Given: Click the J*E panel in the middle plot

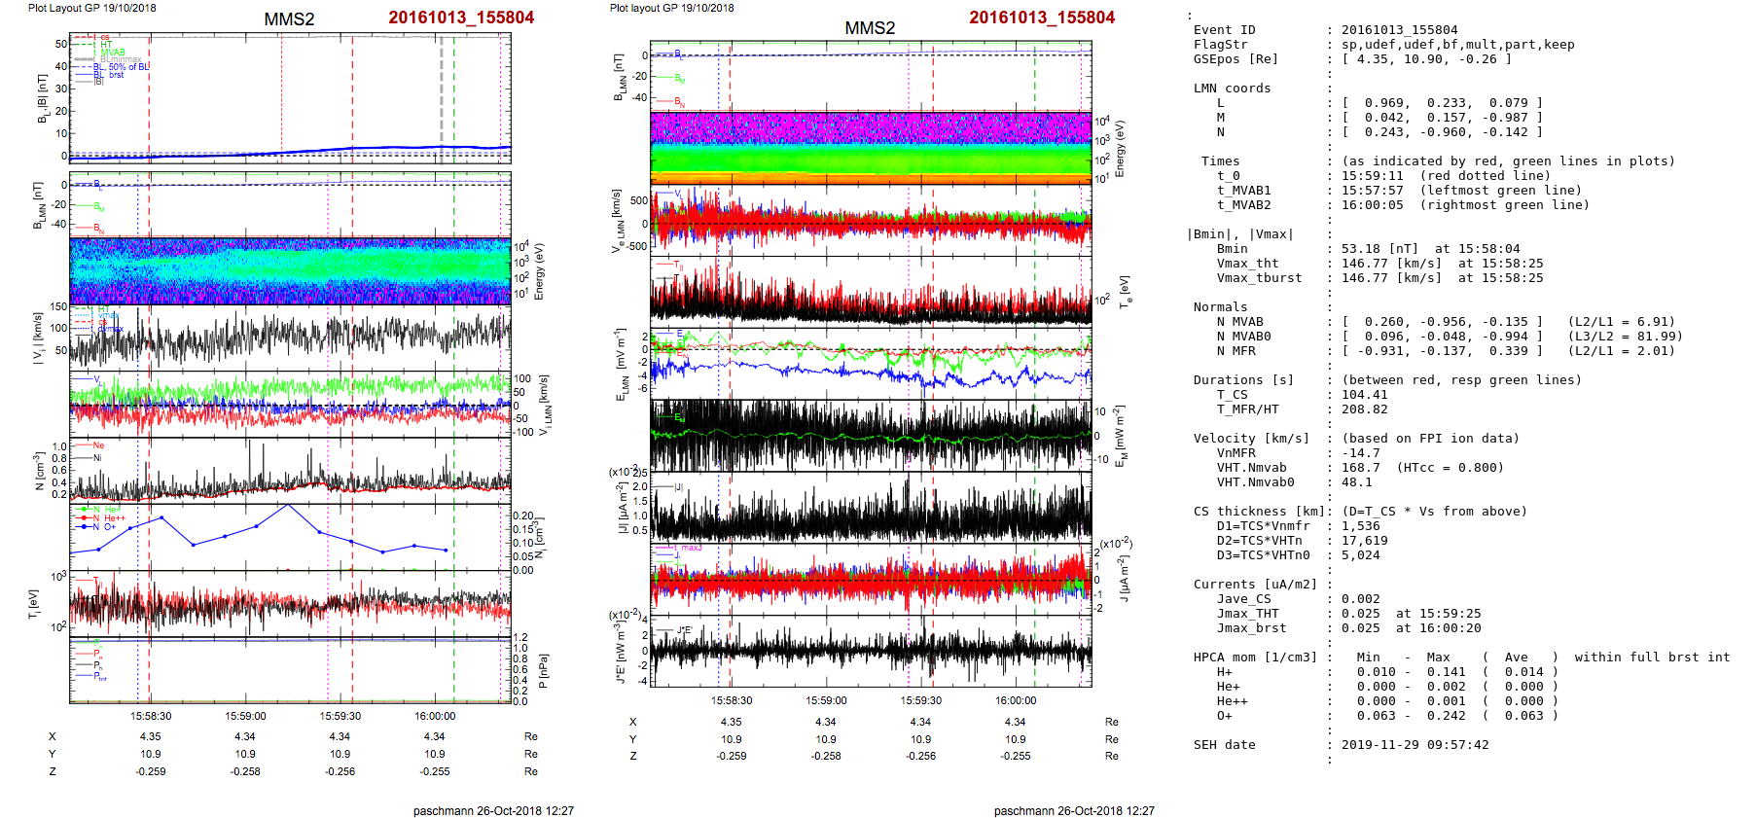Looking at the screenshot, I should point(871,651).
